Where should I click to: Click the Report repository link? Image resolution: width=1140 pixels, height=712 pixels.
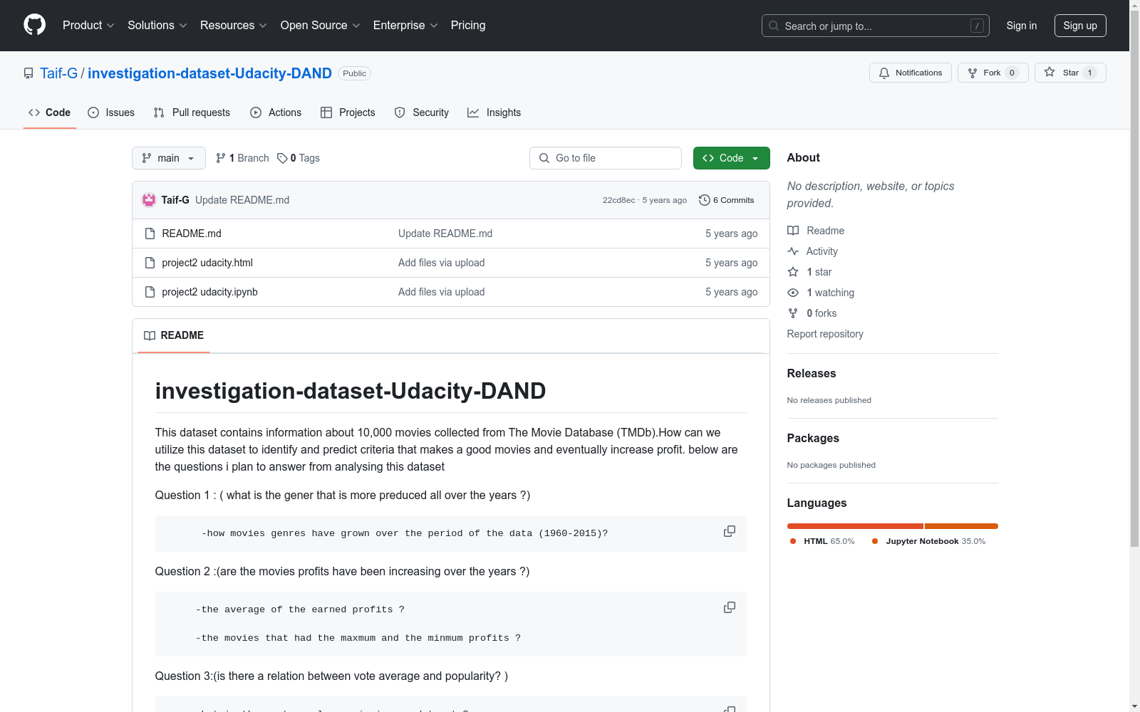coord(825,334)
